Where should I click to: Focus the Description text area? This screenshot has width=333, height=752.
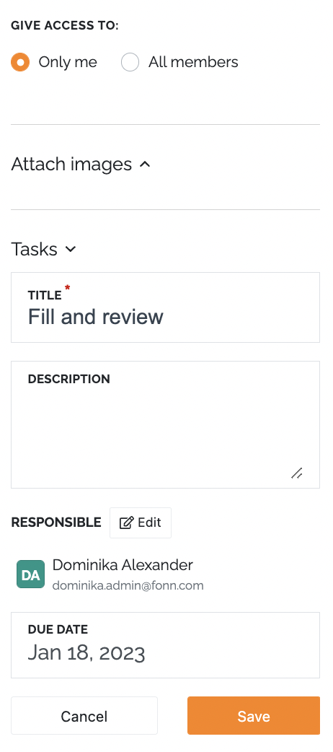point(165,424)
